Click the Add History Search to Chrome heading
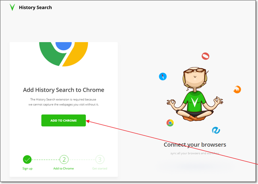Viewport: 258px width, 184px height. point(64,90)
